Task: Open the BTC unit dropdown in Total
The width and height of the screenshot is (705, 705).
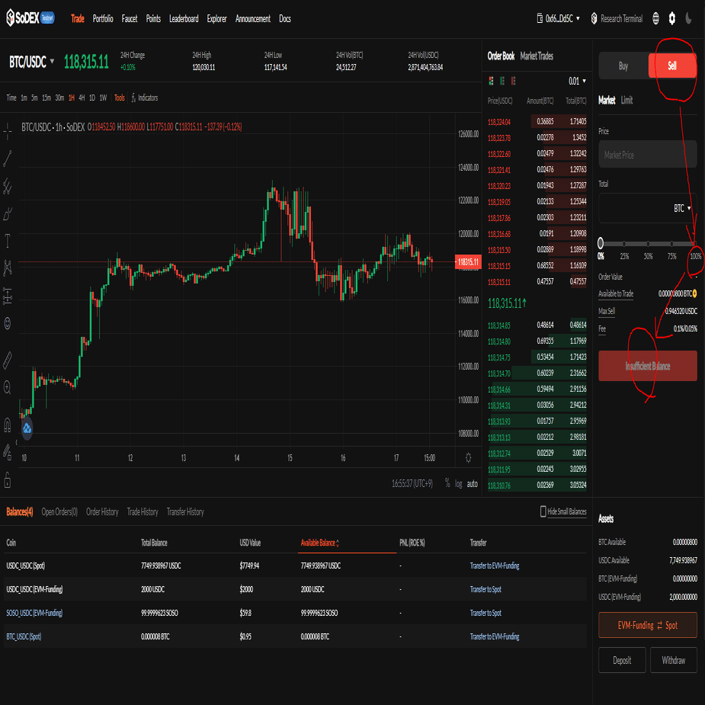Action: [682, 208]
